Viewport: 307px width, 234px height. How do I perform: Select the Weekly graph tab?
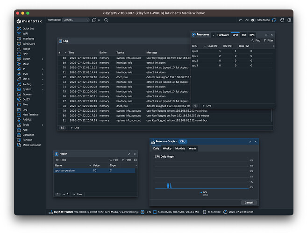167,148
